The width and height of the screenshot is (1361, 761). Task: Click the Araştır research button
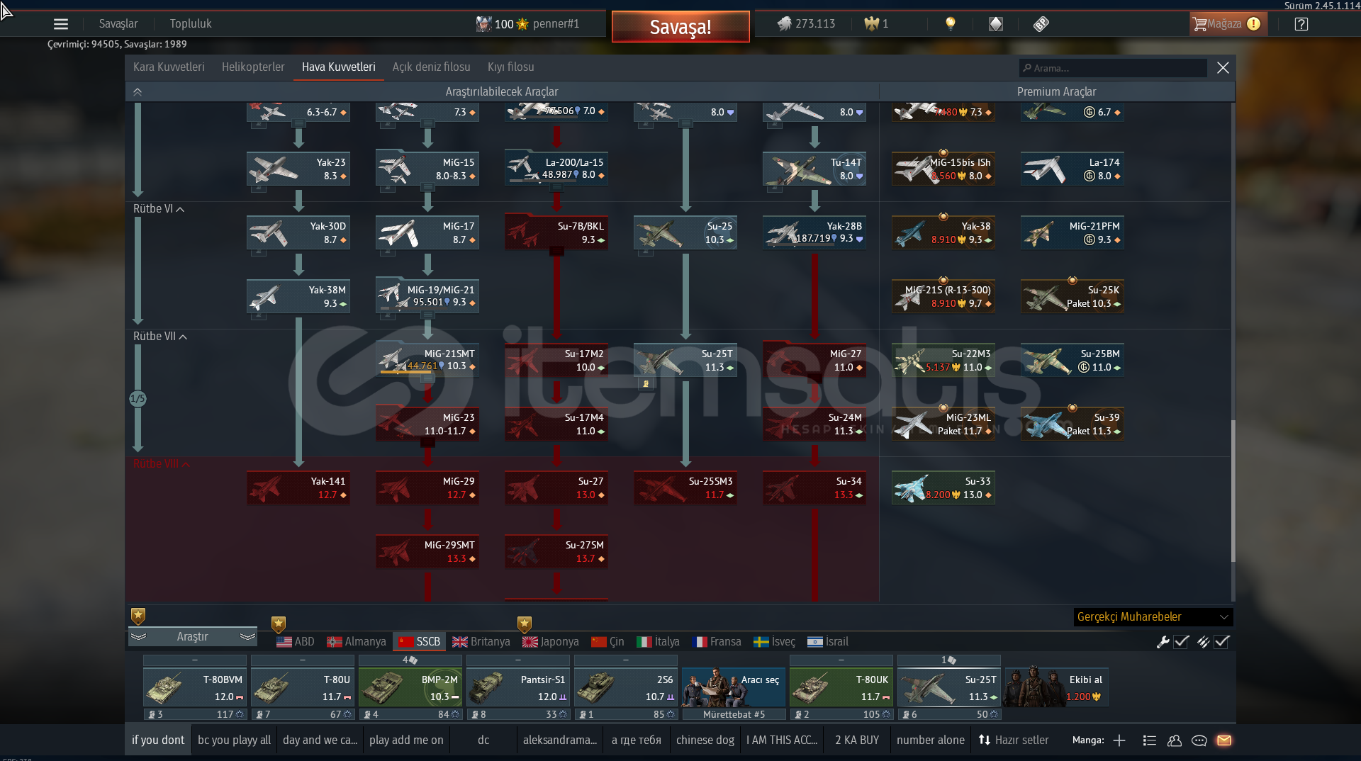tap(193, 637)
